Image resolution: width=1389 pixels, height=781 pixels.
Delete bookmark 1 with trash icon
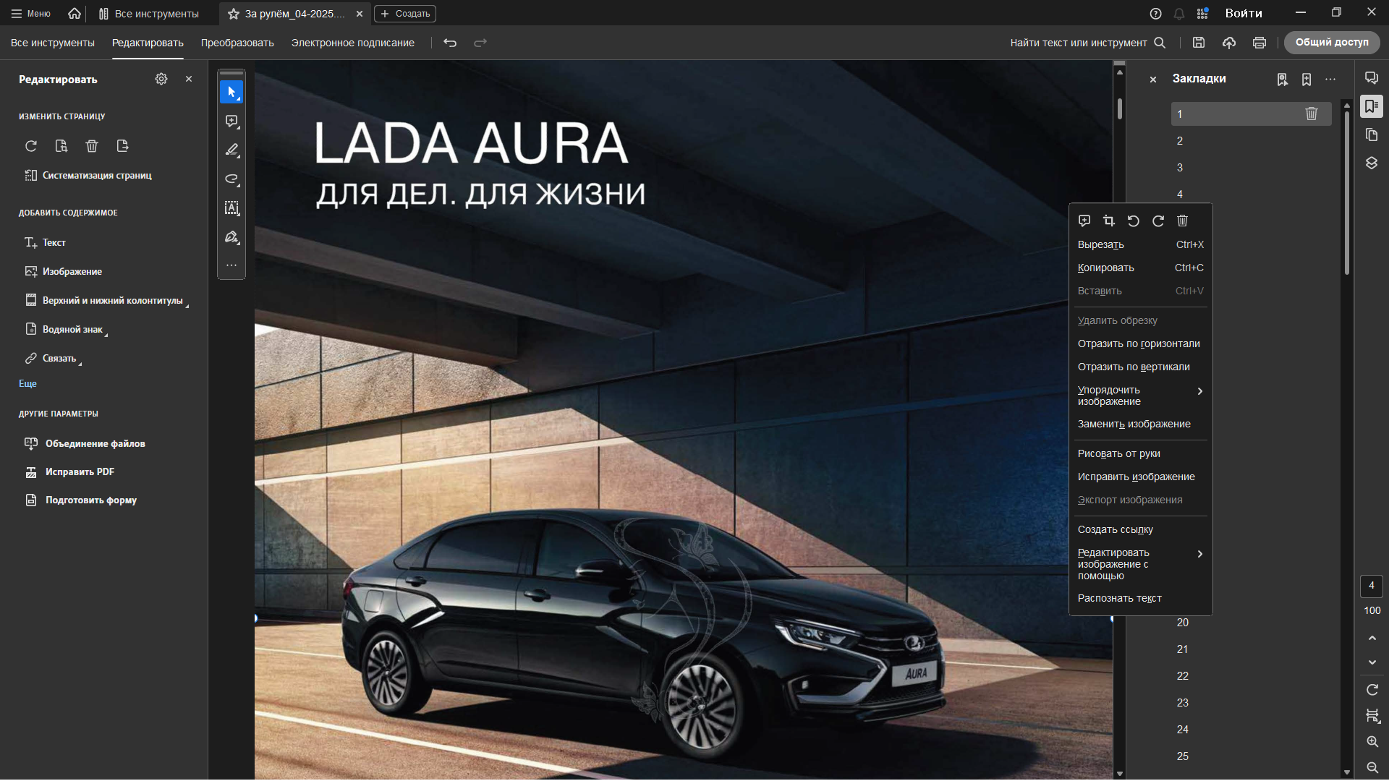click(x=1311, y=114)
